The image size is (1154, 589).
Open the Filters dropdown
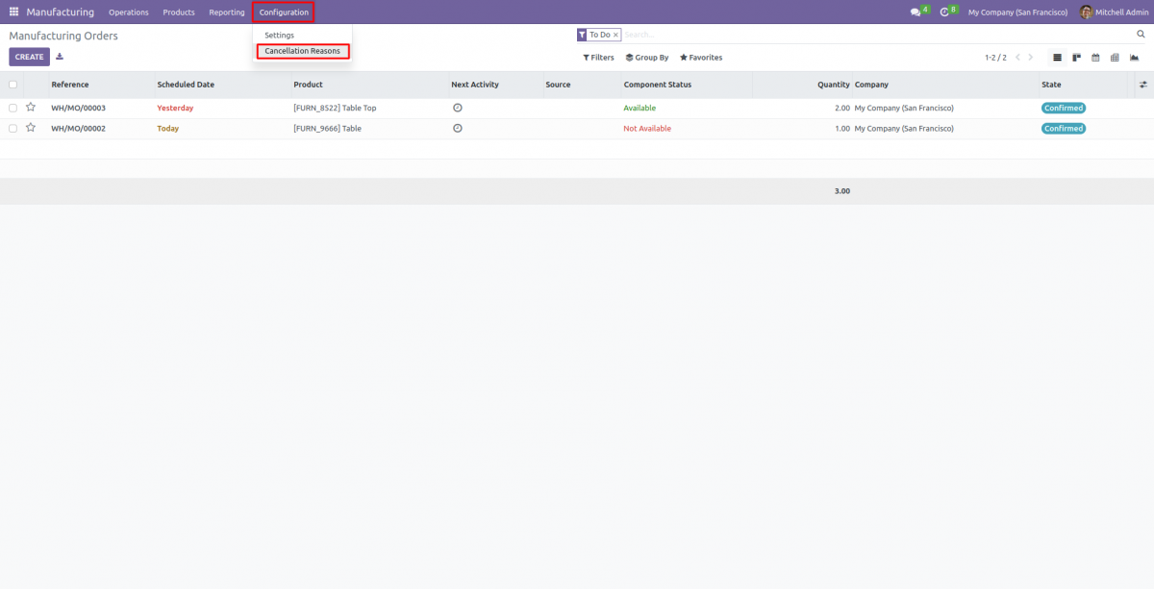click(598, 57)
